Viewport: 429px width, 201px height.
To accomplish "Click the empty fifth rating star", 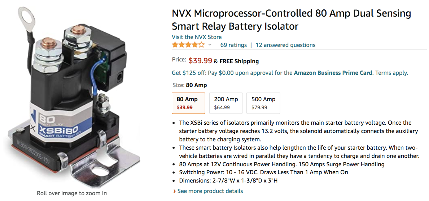I will [x=201, y=45].
